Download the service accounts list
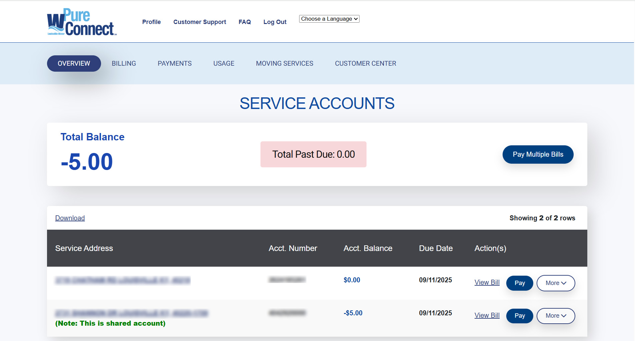The width and height of the screenshot is (635, 341). (x=70, y=218)
